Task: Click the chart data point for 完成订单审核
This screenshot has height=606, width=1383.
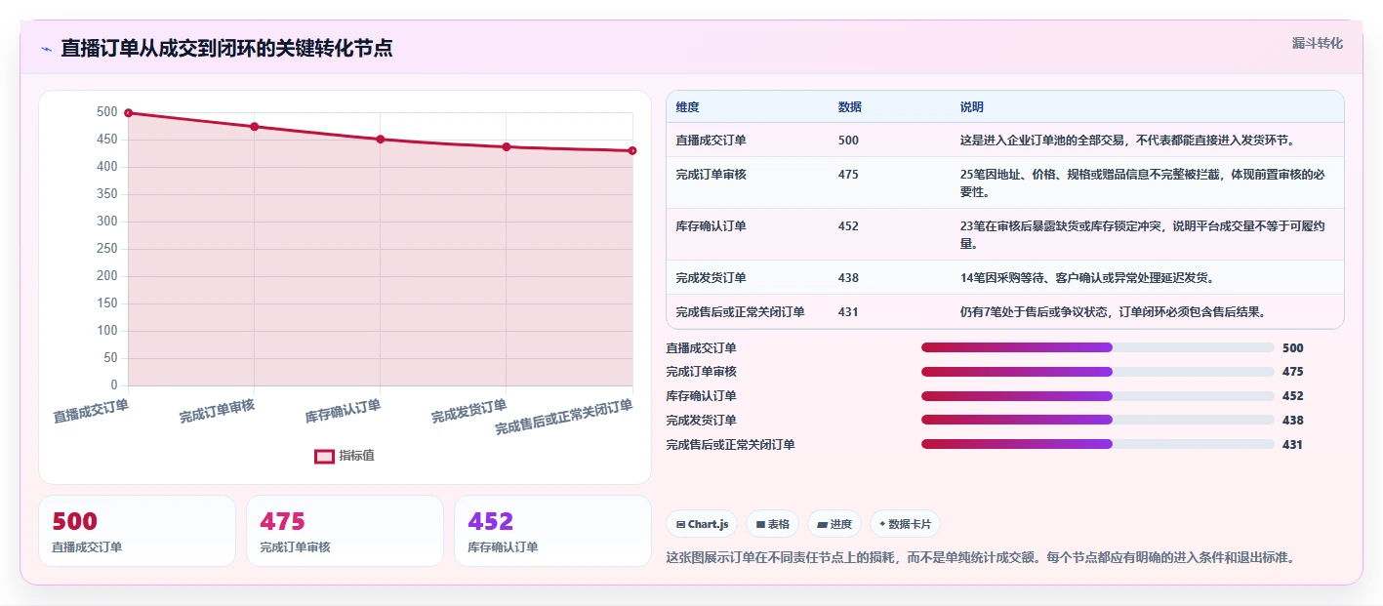Action: (254, 127)
